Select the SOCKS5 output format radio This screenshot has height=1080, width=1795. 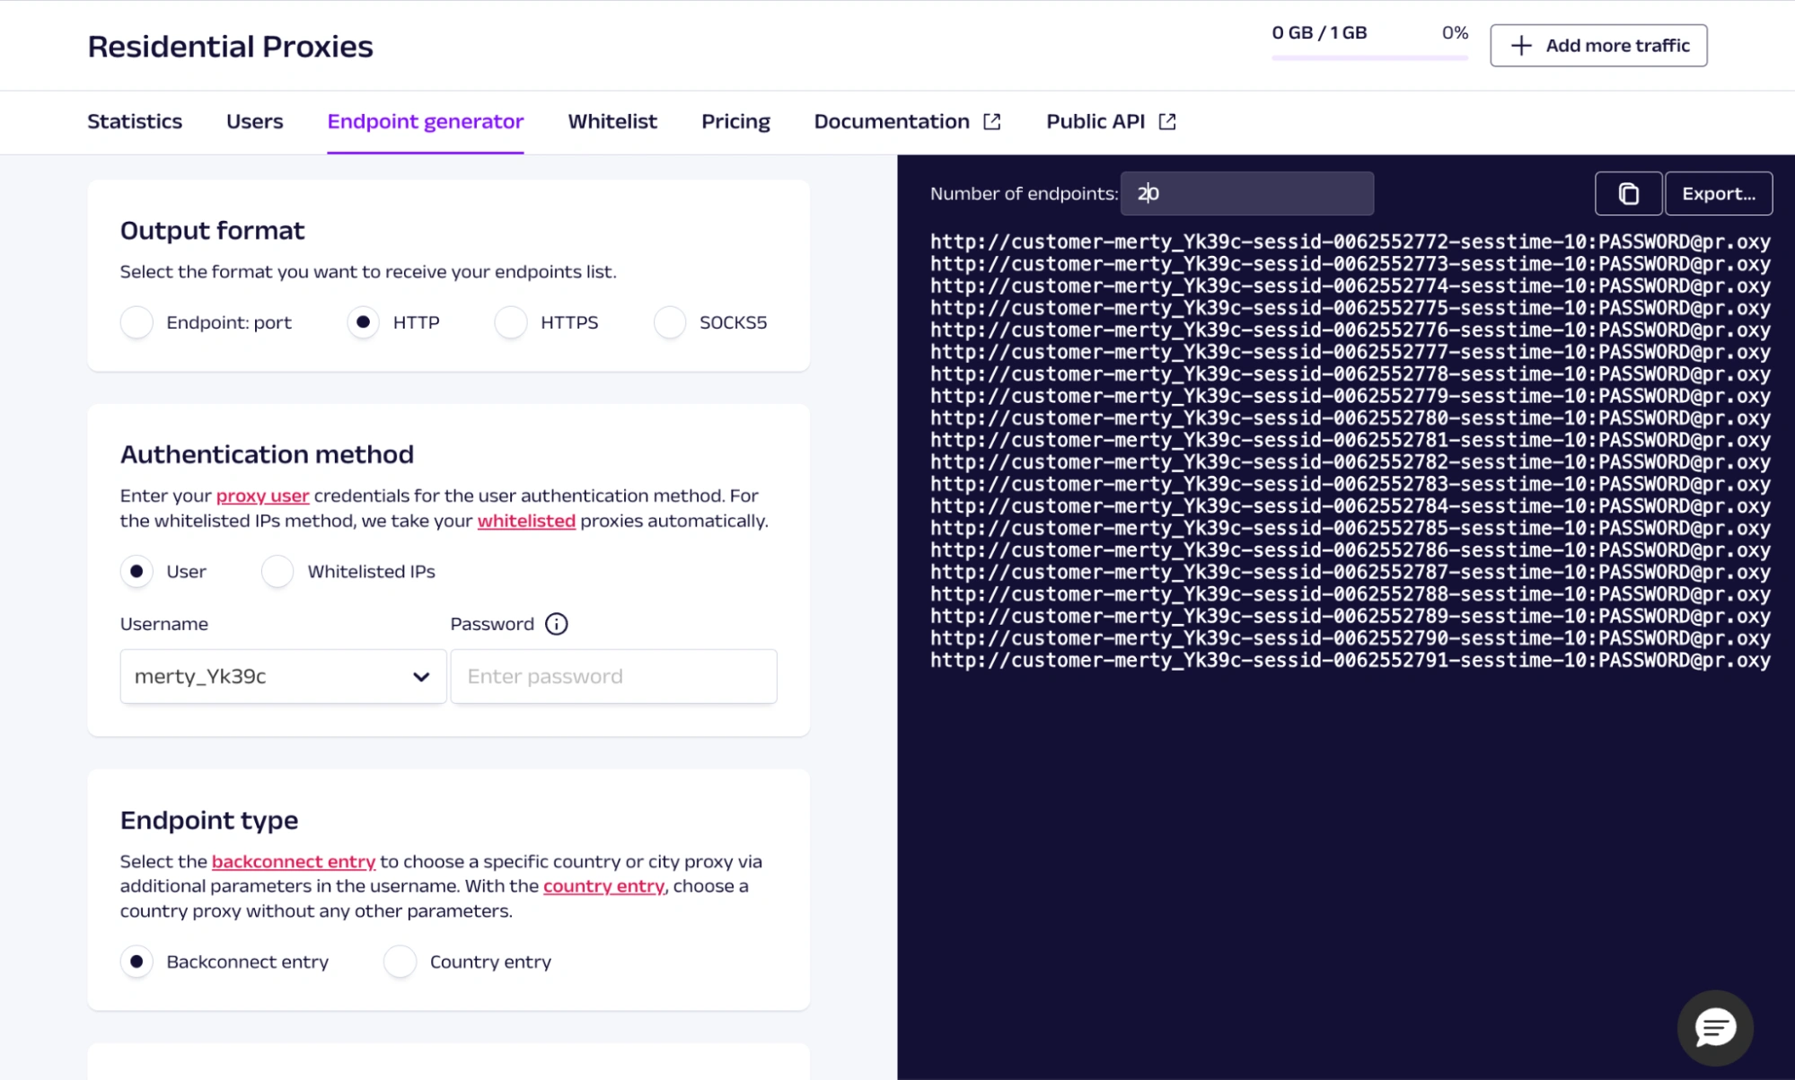pyautogui.click(x=670, y=322)
